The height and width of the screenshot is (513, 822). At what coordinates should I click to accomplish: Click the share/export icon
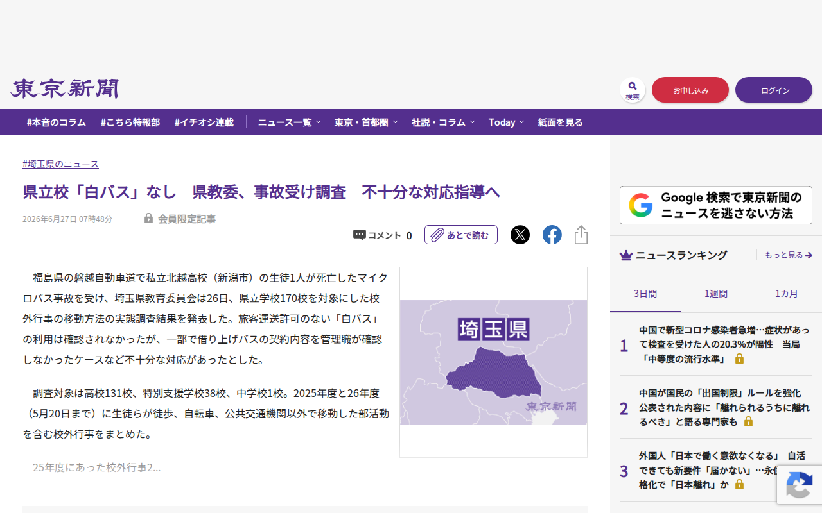coord(581,235)
